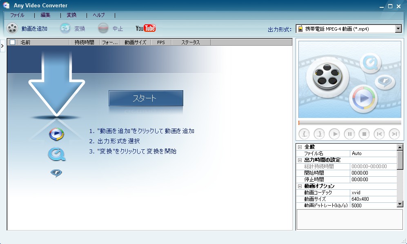The width and height of the screenshot is (407, 244).
Task: Click the RealPlayer icon under the arrow
Action: tap(56, 173)
